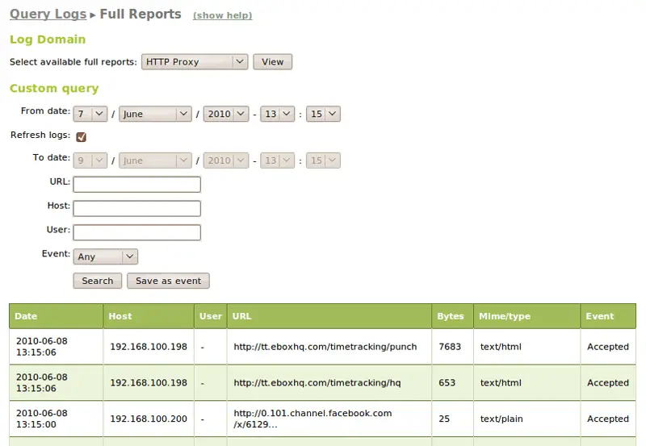646x446 pixels.
Task: Open the From date year dropdown 2010
Action: tap(226, 114)
